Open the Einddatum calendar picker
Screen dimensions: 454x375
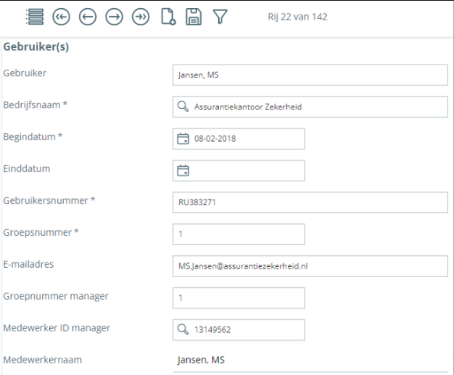(183, 170)
